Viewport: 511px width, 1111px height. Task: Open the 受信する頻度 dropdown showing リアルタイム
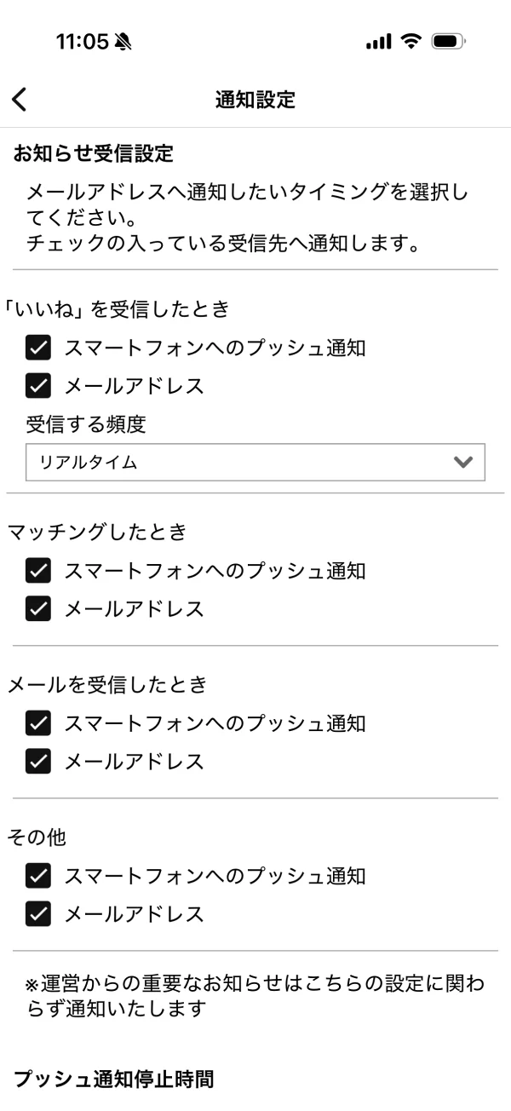255,463
